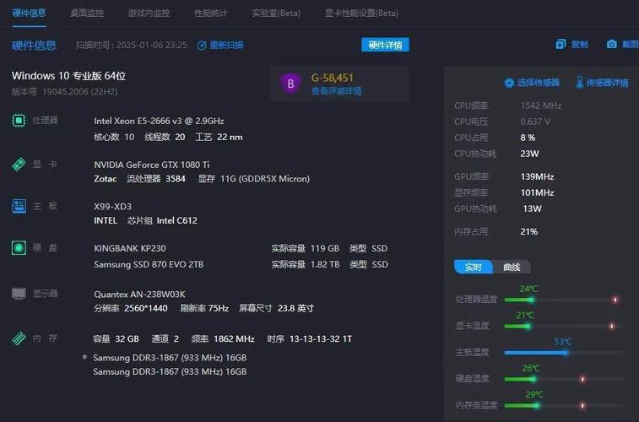Image resolution: width=639 pixels, height=422 pixels.
Task: Click the 8 % CPU usage value
Action: click(x=528, y=138)
